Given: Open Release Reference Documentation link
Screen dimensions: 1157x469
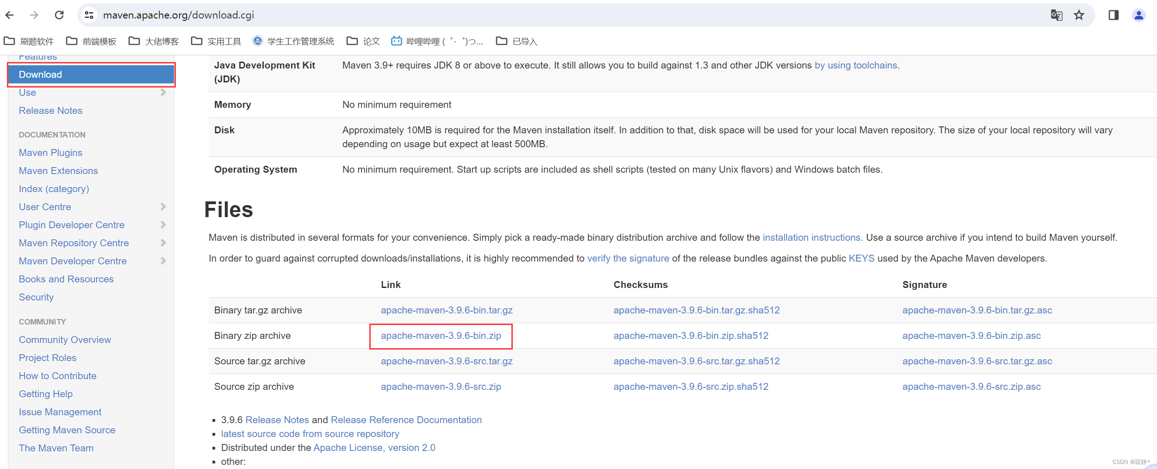Looking at the screenshot, I should pos(406,420).
